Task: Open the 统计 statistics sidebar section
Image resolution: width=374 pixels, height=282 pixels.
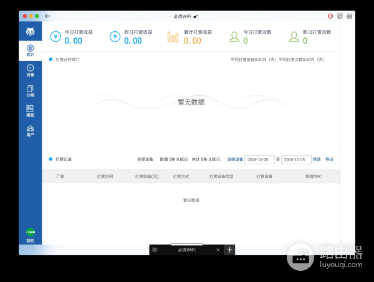Action: point(31,50)
